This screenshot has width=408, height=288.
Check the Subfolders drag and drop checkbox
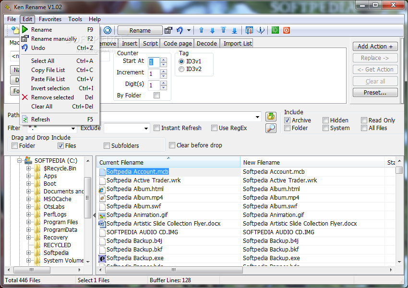coord(107,146)
